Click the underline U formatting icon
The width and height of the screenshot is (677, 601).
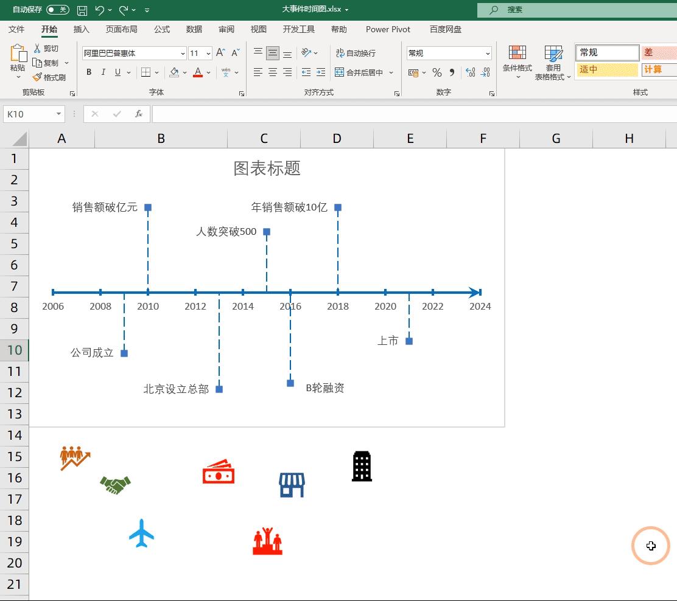116,72
